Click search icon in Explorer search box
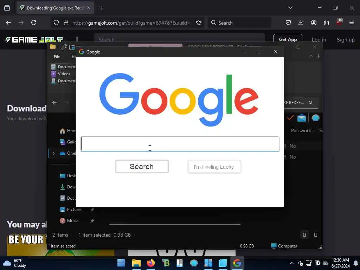Screen dimensions: 360x270 click(x=311, y=103)
